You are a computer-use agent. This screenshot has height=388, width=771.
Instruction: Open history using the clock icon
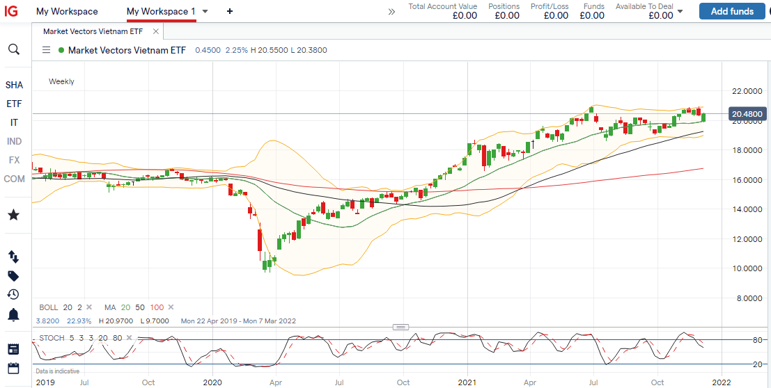coord(13,294)
